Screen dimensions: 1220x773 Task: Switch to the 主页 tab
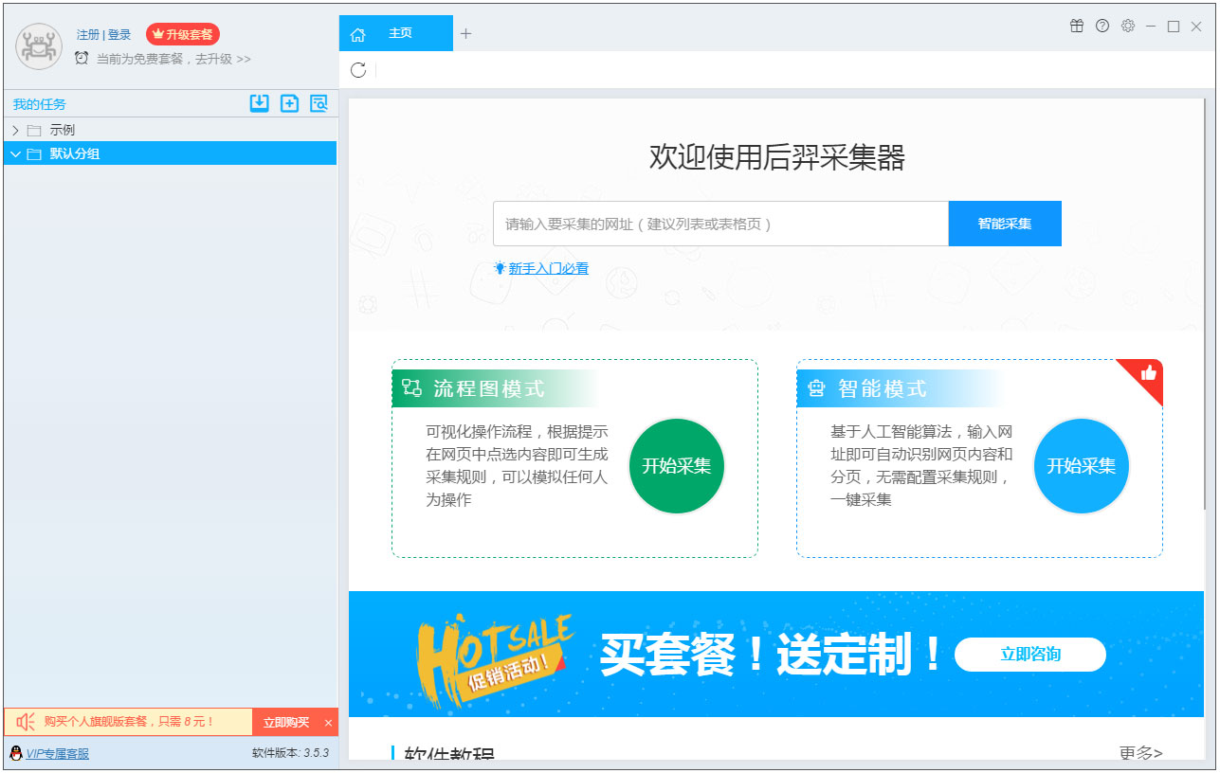(398, 32)
